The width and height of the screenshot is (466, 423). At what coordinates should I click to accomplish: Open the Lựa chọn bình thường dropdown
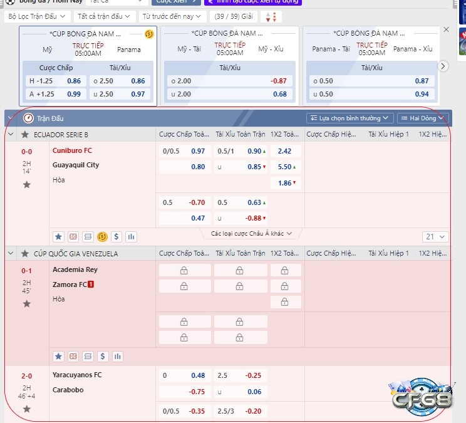coord(349,118)
